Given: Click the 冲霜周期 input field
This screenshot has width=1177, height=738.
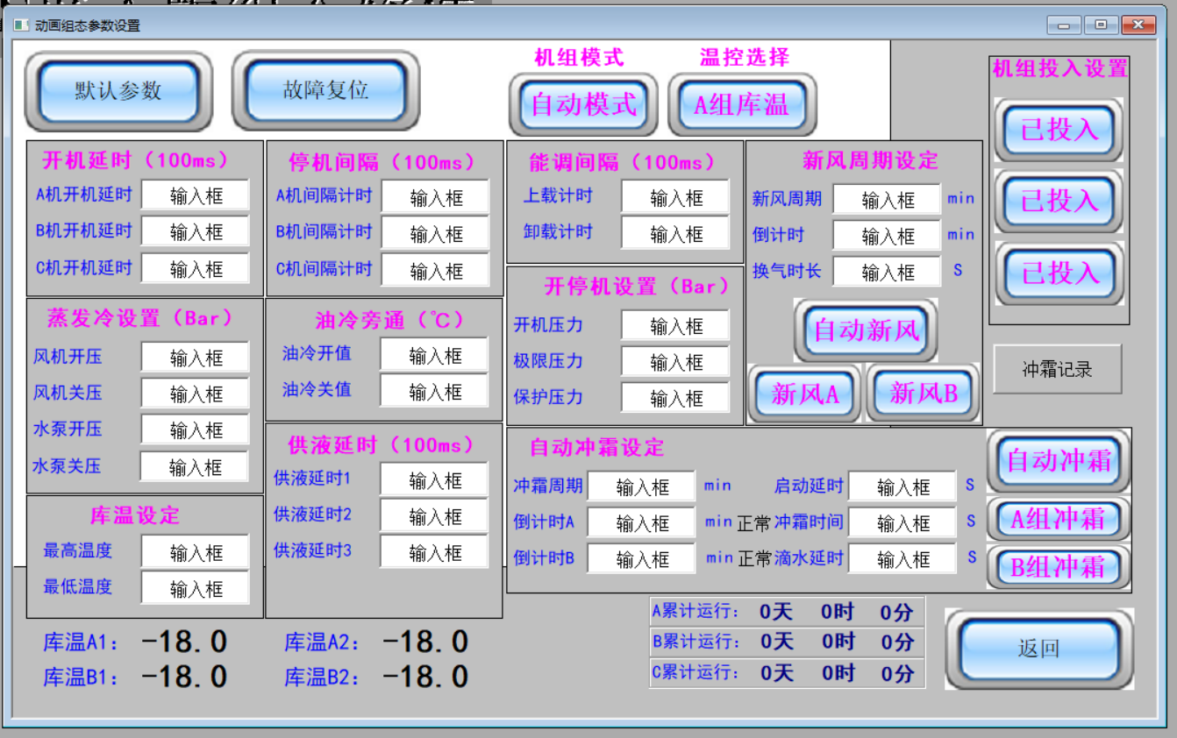Looking at the screenshot, I should click(642, 487).
